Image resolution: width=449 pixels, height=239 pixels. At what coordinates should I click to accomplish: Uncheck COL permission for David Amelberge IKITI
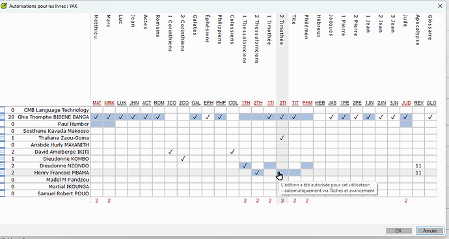click(x=233, y=152)
